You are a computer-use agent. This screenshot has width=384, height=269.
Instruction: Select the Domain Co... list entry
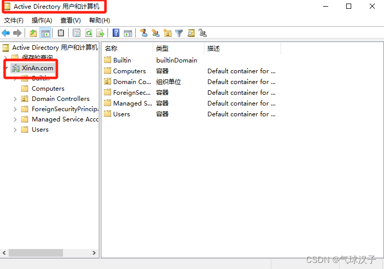point(132,81)
